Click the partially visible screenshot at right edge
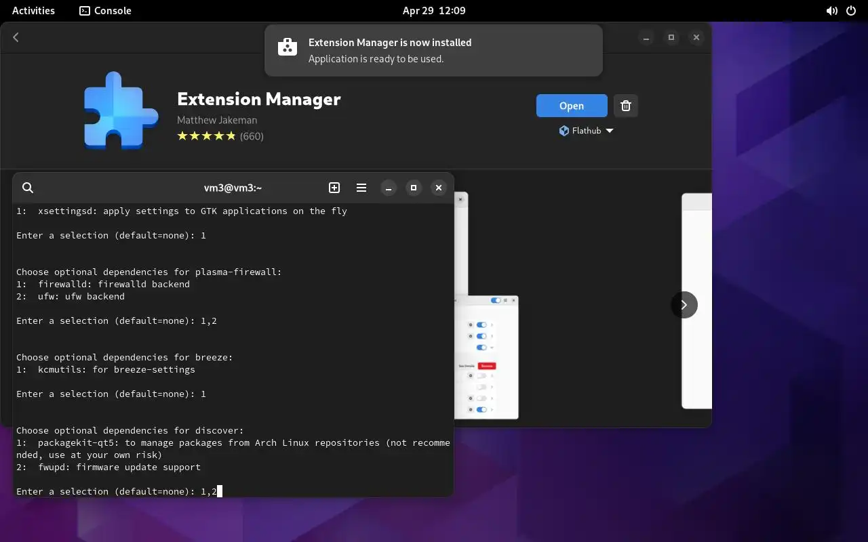Image resolution: width=868 pixels, height=542 pixels. point(696,301)
